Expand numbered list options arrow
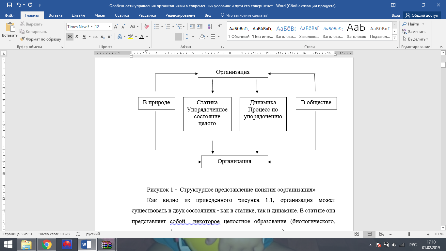Image resolution: width=446 pixels, height=251 pixels. point(172,27)
